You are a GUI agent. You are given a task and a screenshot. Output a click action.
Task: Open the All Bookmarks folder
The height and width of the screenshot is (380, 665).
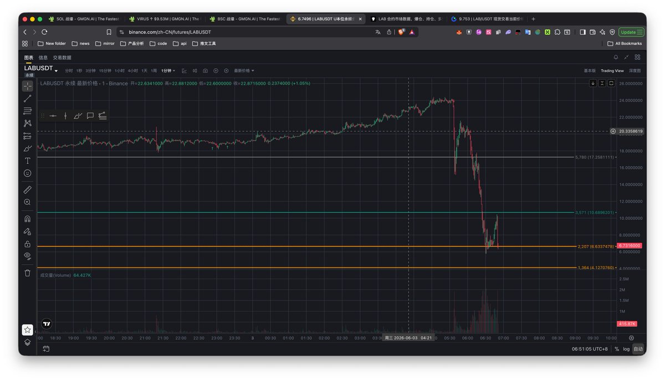625,43
